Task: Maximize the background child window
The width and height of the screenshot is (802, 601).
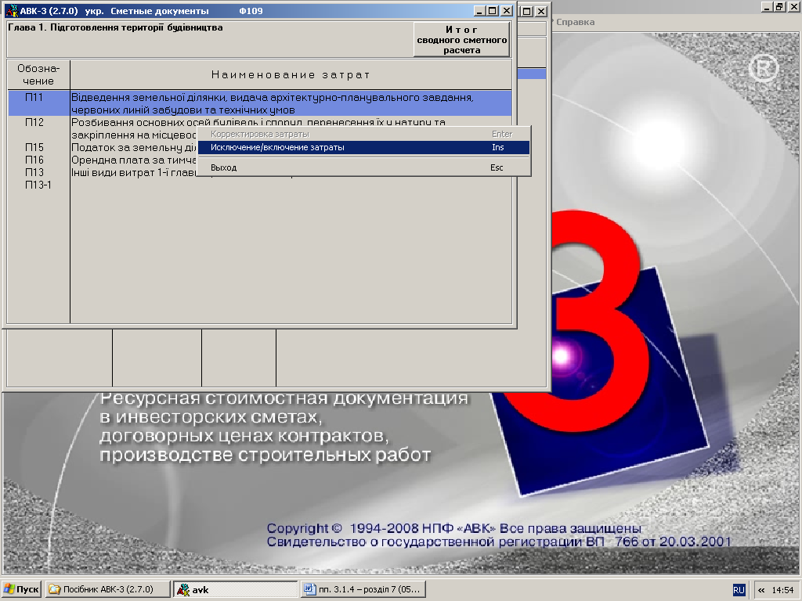Action: 527,11
